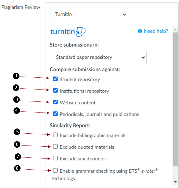Click the scrollbar up arrow
This screenshot has width=179, height=188.
point(175,30)
